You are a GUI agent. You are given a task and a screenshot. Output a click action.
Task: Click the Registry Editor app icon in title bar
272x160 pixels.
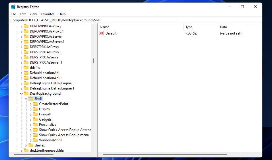click(13, 7)
